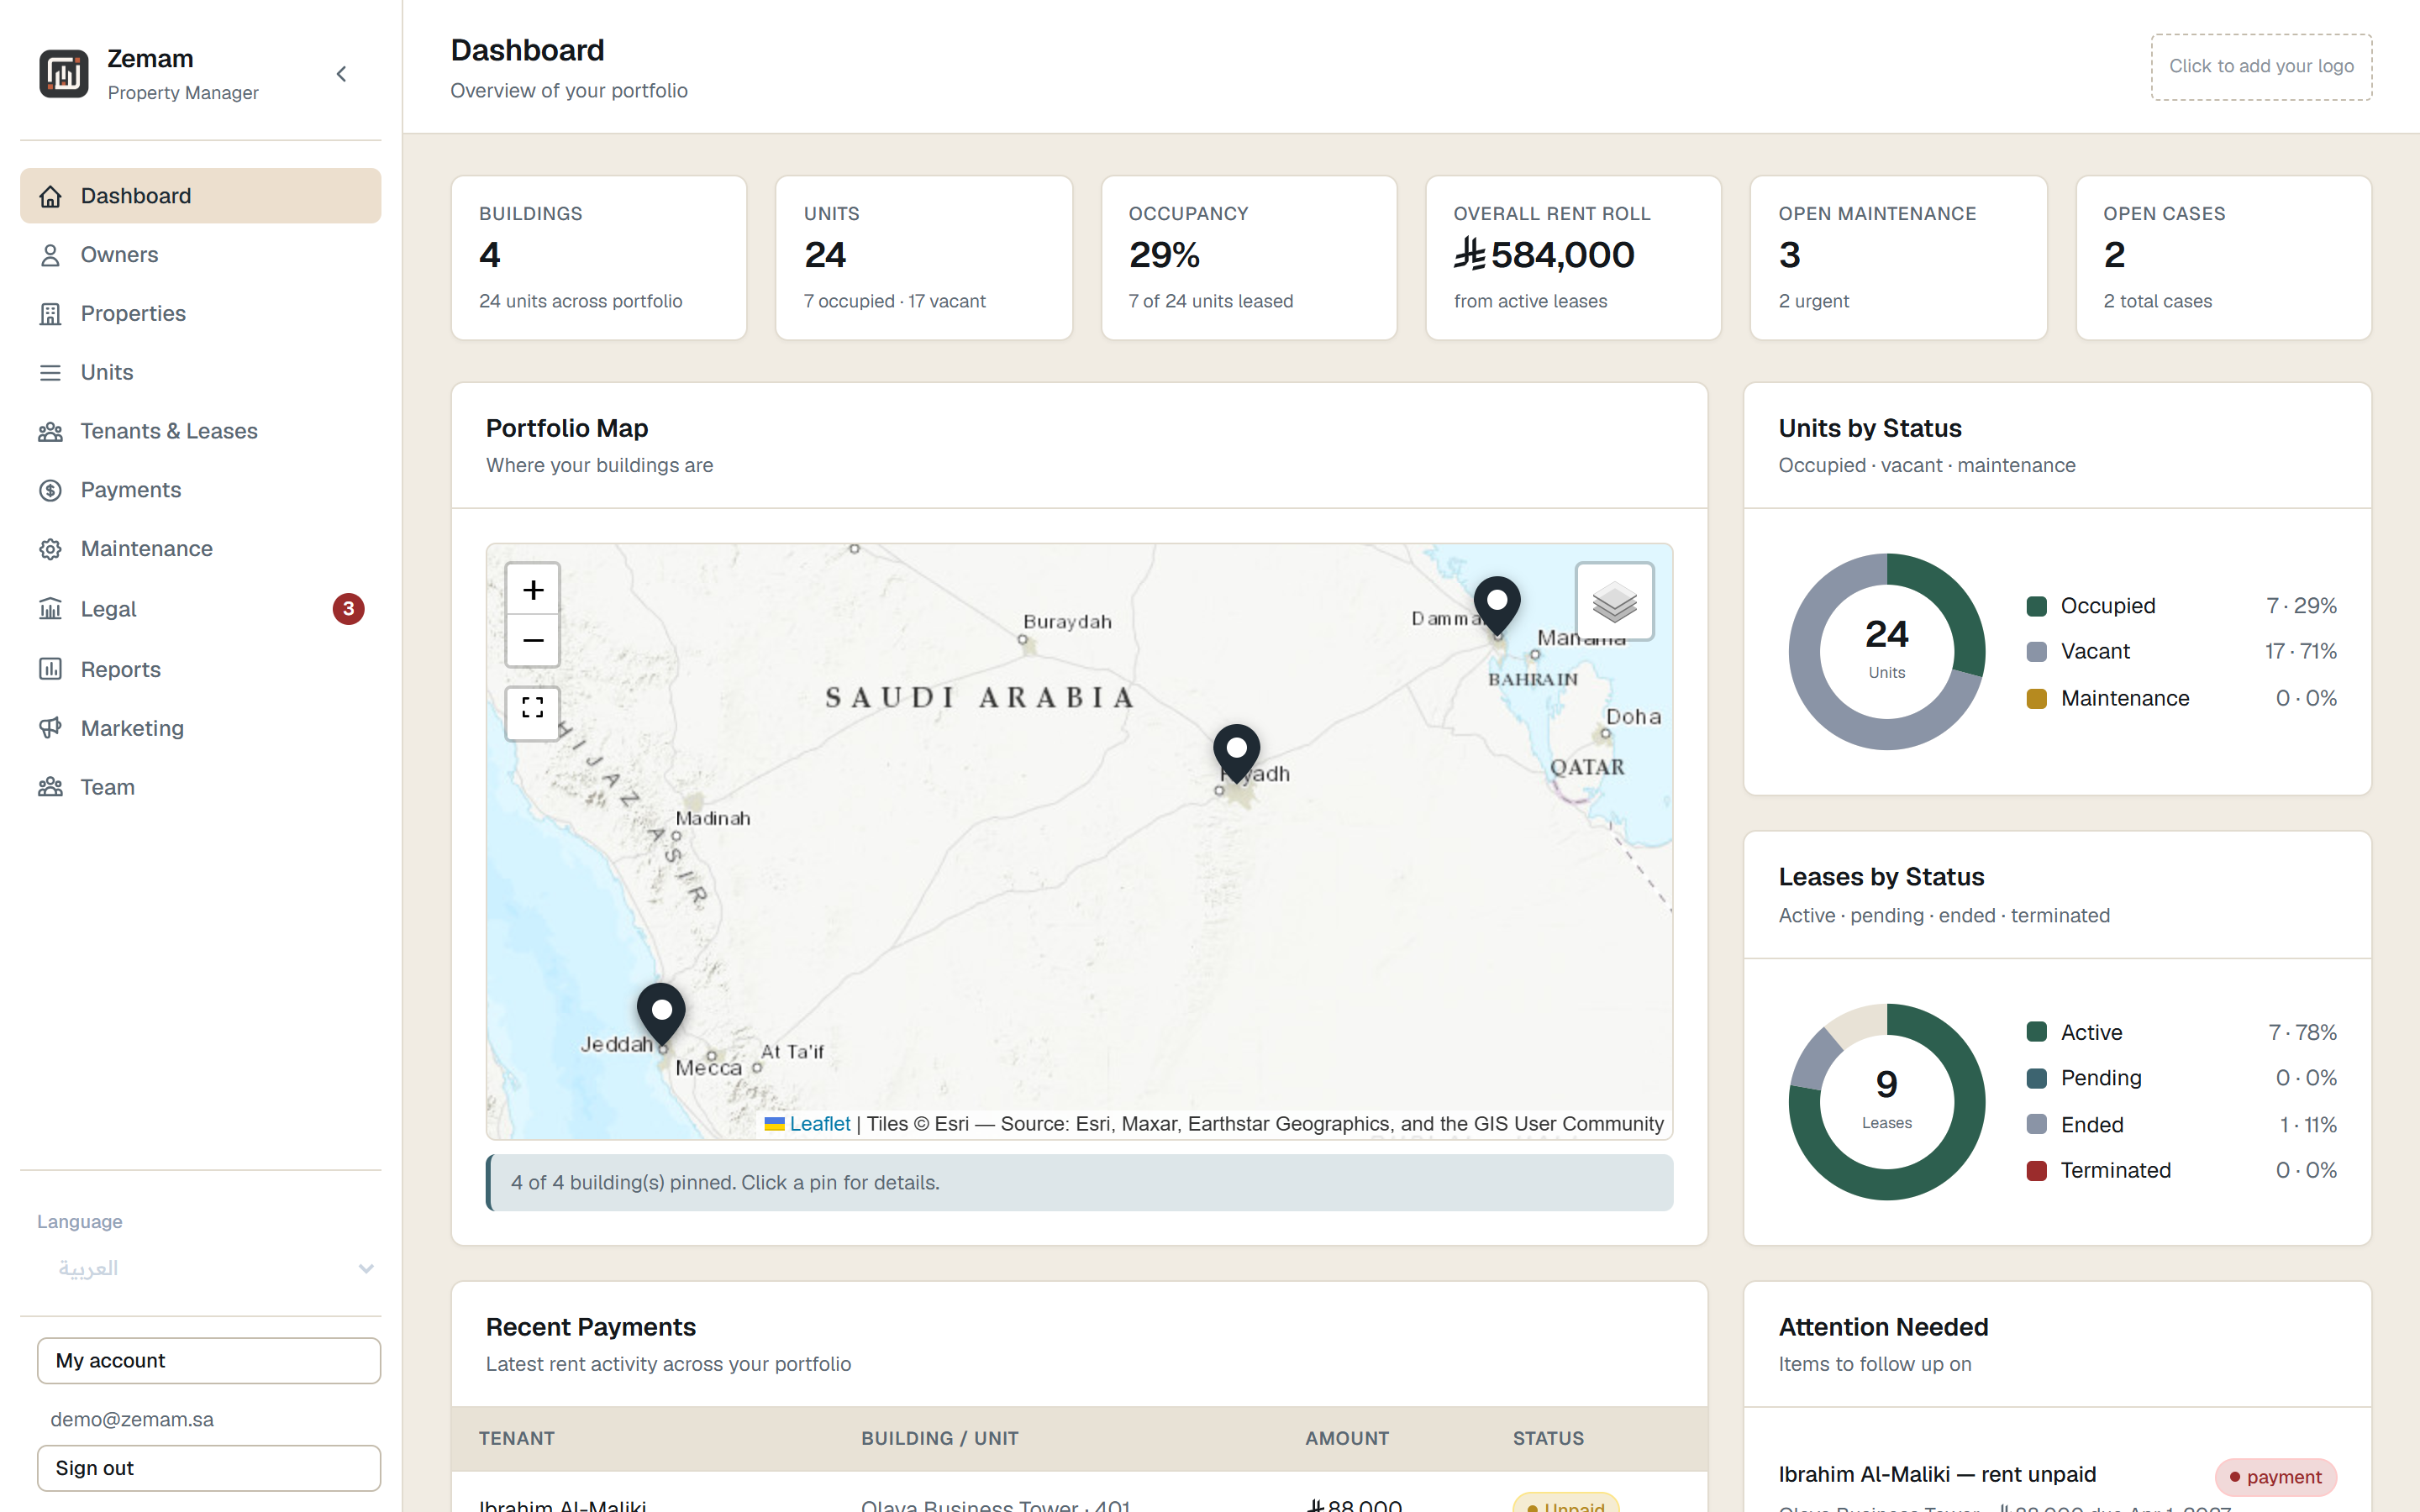This screenshot has height=1512, width=2420.
Task: Click the Units list icon
Action: pyautogui.click(x=50, y=373)
